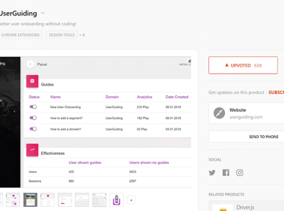Toggle the How to add a segment switch
284x211 pixels.
click(x=33, y=118)
